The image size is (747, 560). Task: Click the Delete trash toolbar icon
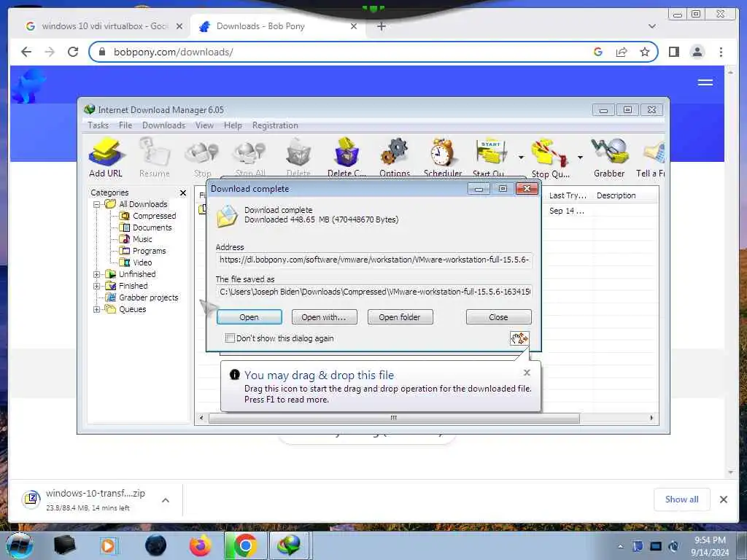point(298,157)
